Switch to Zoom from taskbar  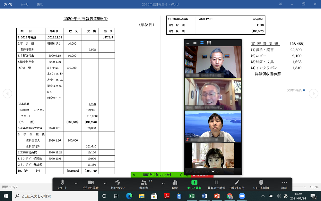242,196
